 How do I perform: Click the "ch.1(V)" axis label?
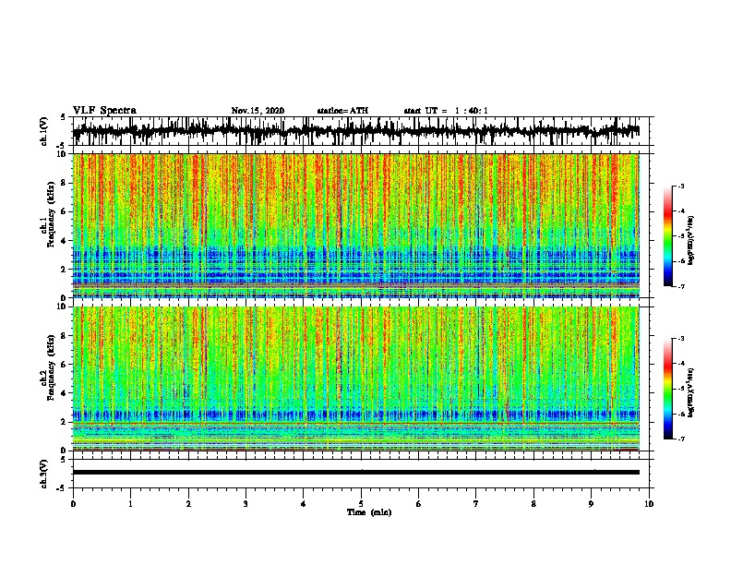(44, 131)
